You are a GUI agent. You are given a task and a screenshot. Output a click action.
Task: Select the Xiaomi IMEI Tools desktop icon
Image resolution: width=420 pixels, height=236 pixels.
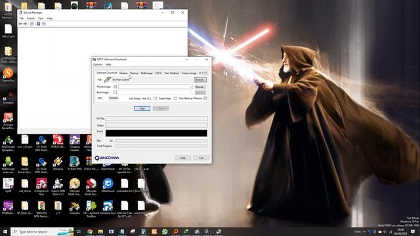(58, 186)
